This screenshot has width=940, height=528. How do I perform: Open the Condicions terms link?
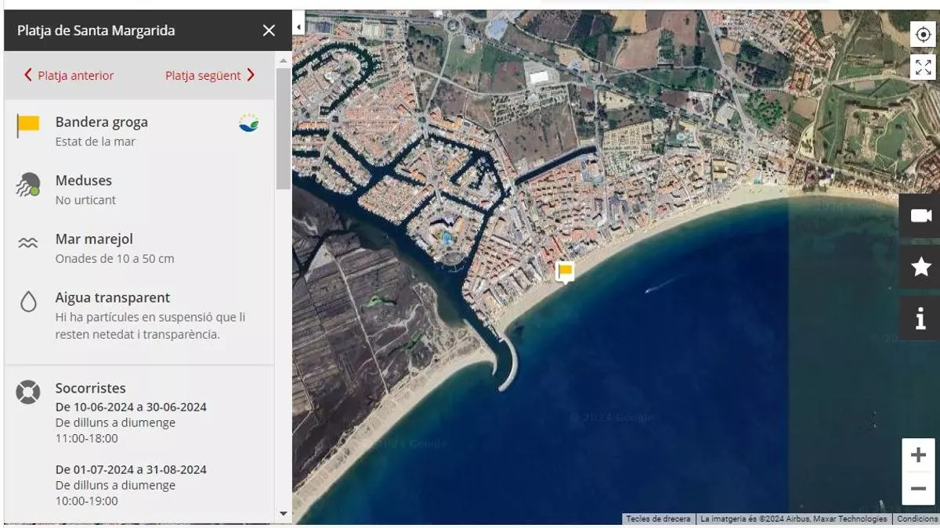pyautogui.click(x=916, y=519)
